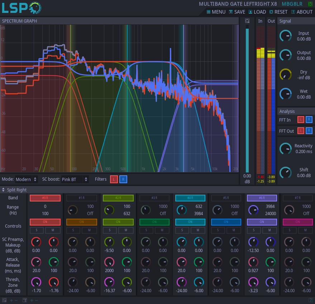Open the MENU item
This screenshot has height=304, width=315.
click(x=216, y=12)
